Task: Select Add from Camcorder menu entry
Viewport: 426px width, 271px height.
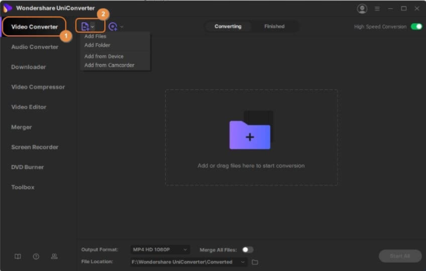Action: (109, 65)
